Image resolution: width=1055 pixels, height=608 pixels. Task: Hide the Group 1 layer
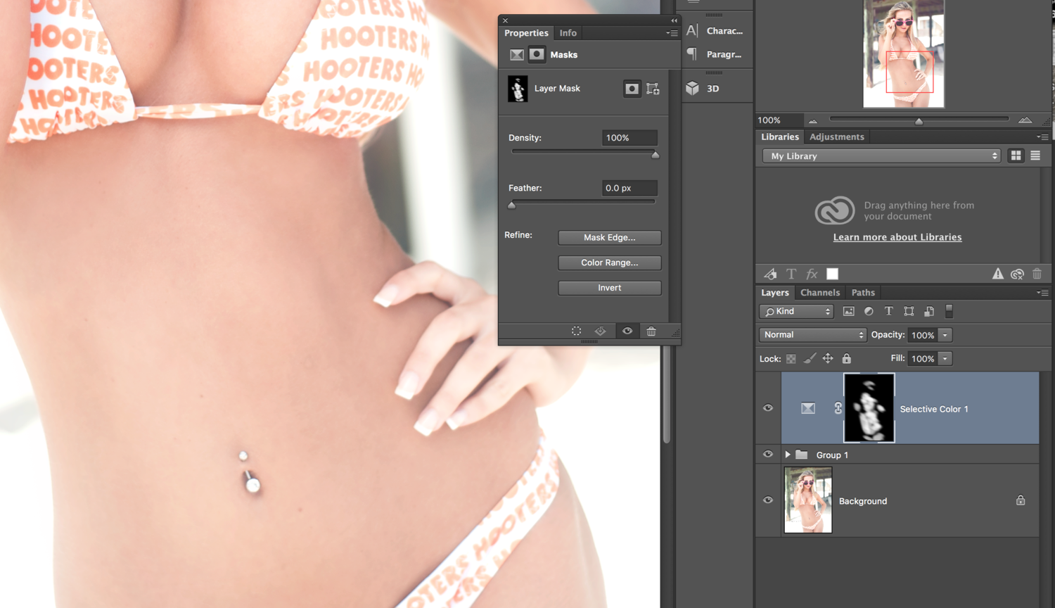(768, 455)
